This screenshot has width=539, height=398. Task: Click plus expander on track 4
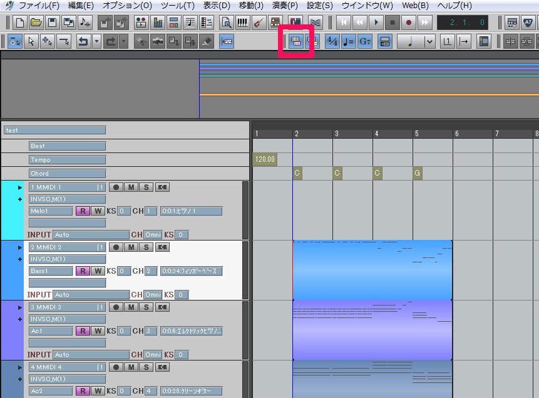(20, 379)
